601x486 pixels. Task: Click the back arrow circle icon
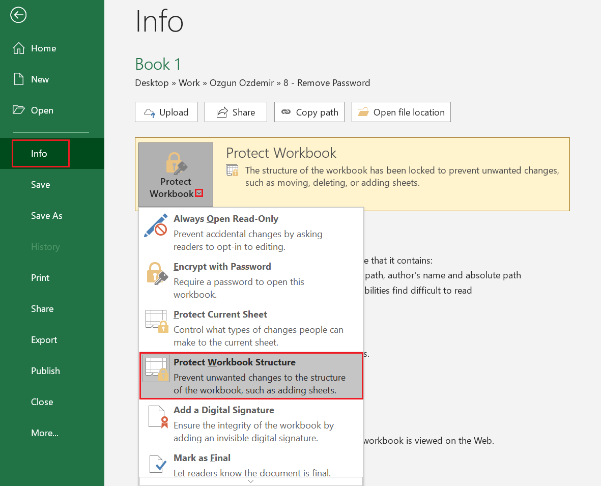point(19,16)
